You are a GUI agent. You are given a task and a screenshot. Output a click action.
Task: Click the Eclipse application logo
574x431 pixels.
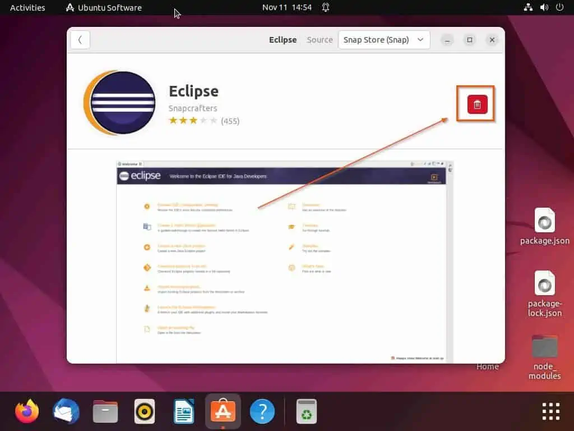click(119, 103)
